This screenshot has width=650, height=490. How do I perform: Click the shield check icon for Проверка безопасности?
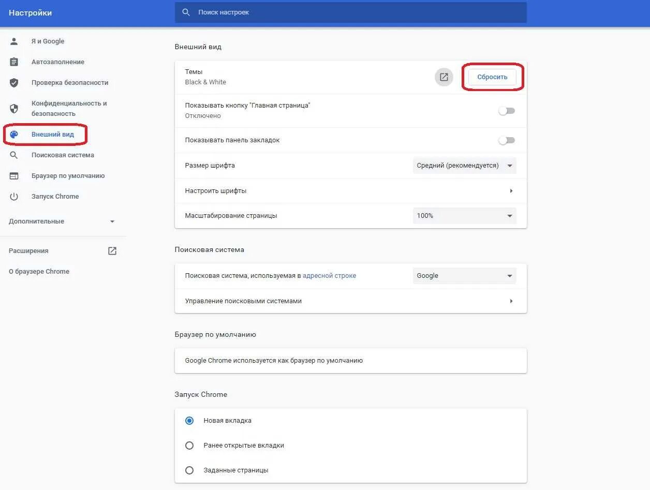14,83
